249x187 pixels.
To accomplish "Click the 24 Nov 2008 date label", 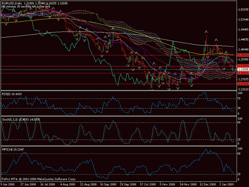I will pyautogui.click(x=188, y=184).
